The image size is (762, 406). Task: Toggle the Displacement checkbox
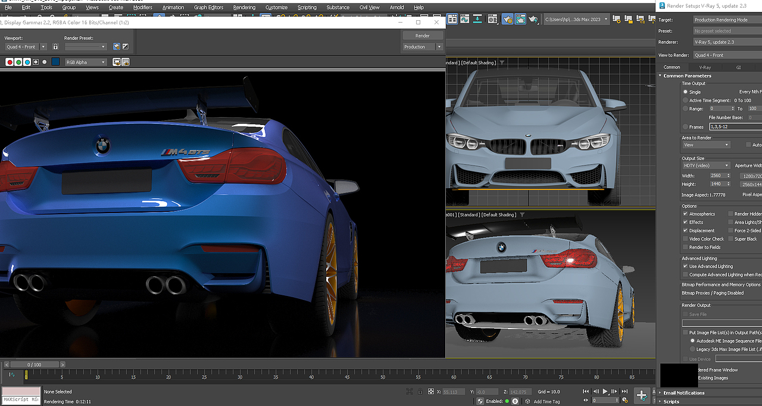click(x=685, y=230)
